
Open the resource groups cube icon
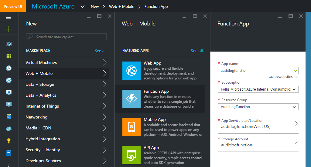pyautogui.click(x=9, y=44)
